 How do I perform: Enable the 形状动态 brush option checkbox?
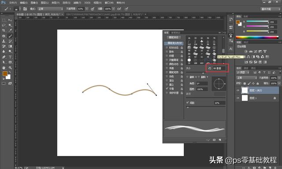coord(167,48)
